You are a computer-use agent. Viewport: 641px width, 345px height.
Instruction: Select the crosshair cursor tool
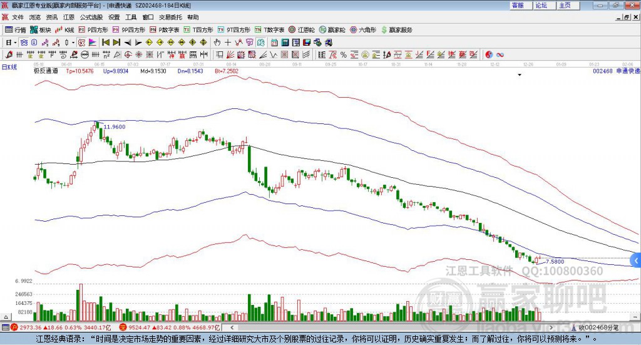(x=228, y=43)
